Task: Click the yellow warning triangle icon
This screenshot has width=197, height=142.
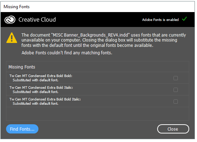Action: tap(12, 38)
